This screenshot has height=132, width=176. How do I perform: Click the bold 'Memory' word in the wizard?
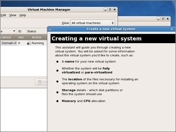pyautogui.click(x=69, y=101)
